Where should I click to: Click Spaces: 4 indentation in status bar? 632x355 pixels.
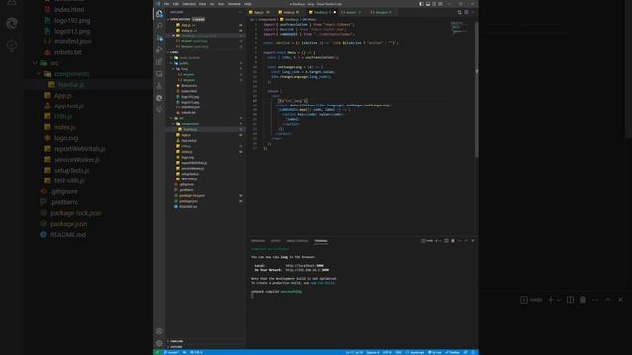tap(373, 352)
